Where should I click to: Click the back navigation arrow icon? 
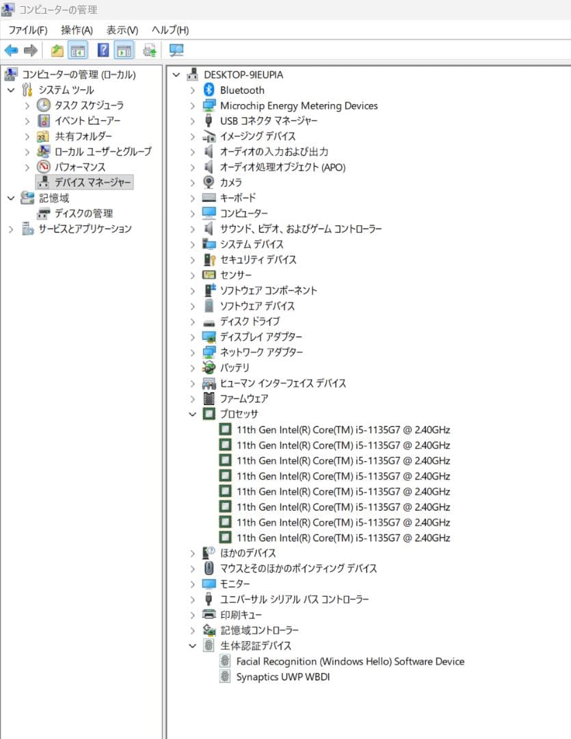coord(11,50)
